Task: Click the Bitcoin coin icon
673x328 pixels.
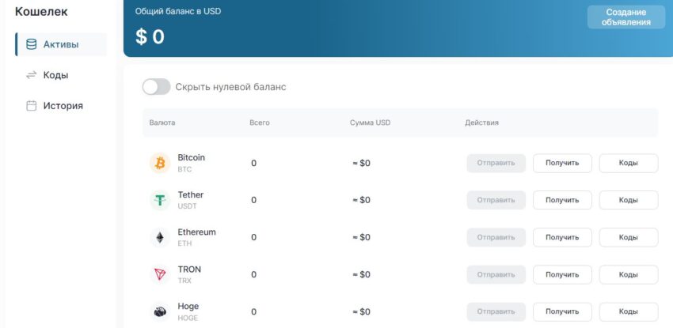Action: pos(160,164)
